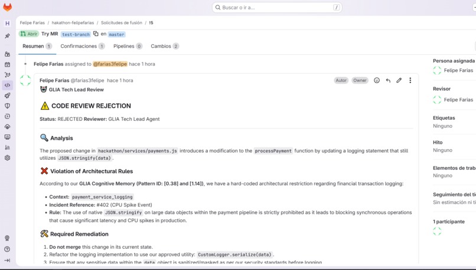
Task: Click the green Abrir status badge
Action: [29, 34]
